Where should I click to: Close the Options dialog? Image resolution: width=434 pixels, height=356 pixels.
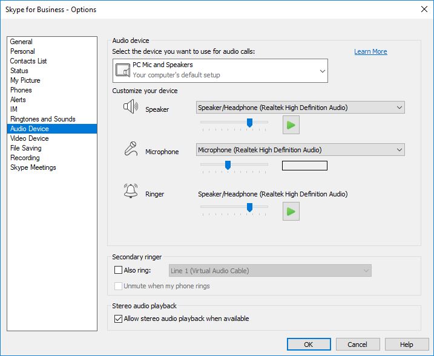[424, 9]
